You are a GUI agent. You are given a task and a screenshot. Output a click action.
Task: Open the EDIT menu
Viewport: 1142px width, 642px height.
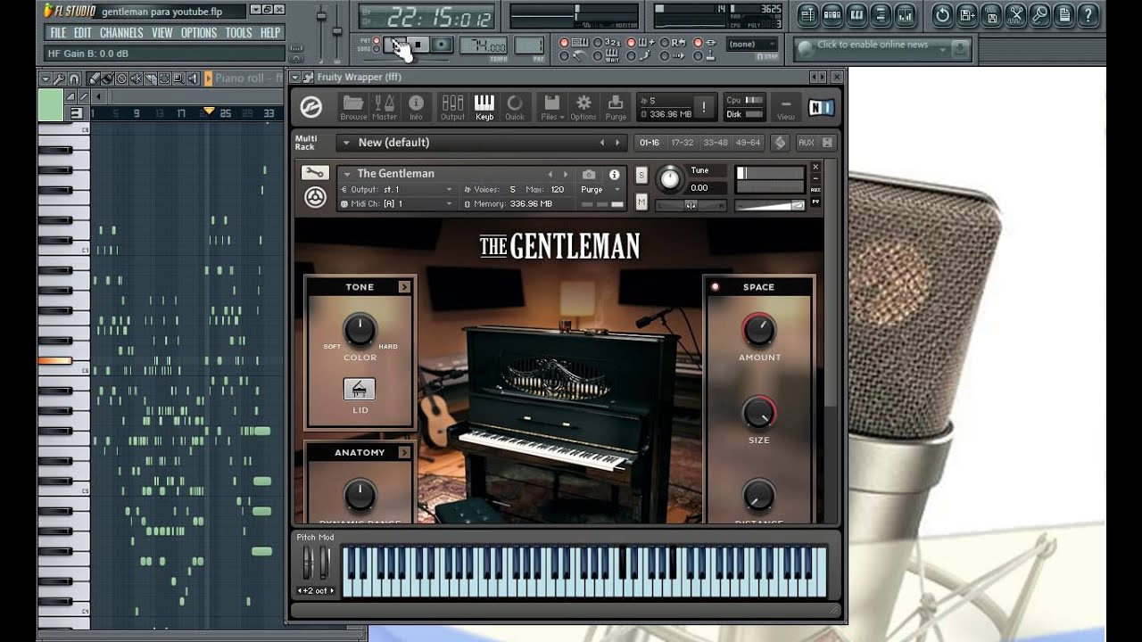[x=83, y=33]
